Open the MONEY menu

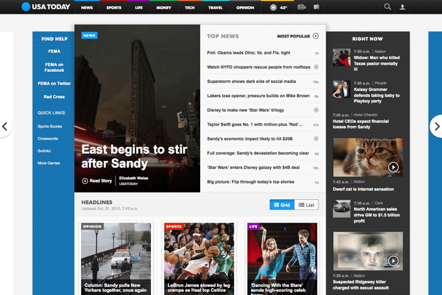pos(164,7)
